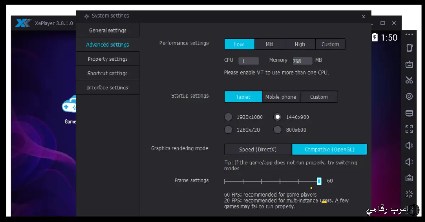Maximize the XePlayer window

382,23
